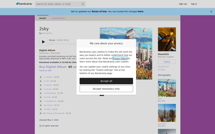Screen dimensions: 215x134
Task: Click the 'discography' sidebar heading
Action: pyautogui.click(x=164, y=75)
